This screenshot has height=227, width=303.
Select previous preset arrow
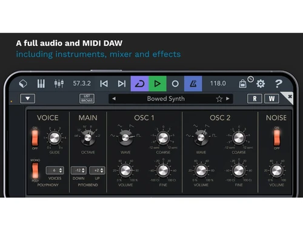pyautogui.click(x=114, y=99)
